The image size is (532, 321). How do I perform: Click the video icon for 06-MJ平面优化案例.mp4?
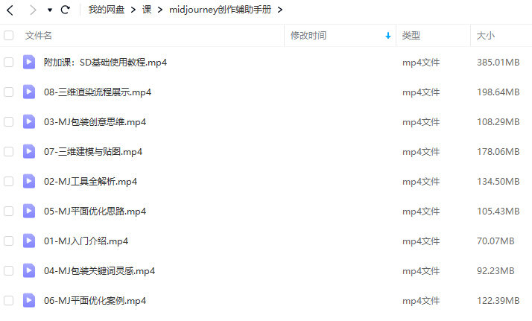29,301
